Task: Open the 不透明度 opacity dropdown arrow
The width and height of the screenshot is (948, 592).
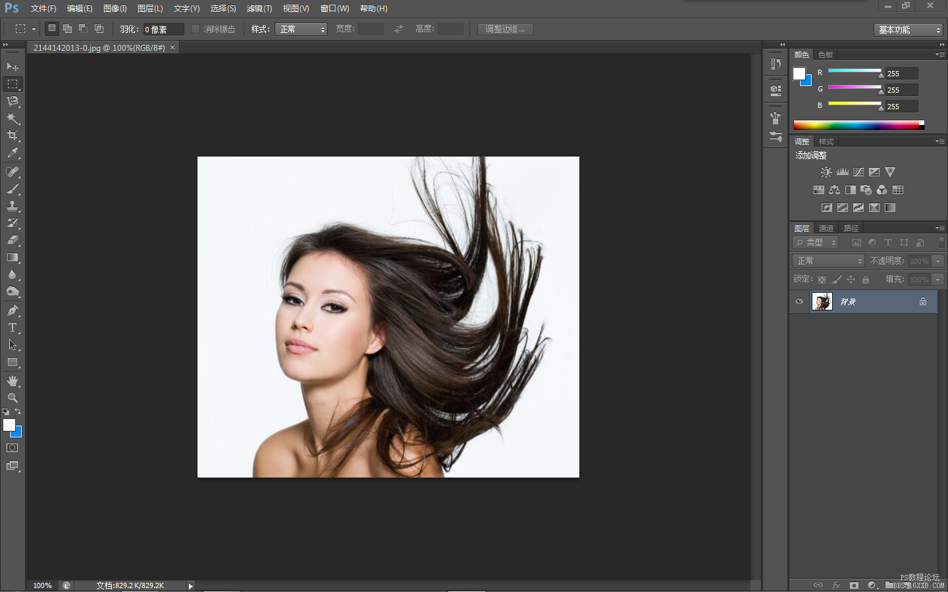Action: 938,261
